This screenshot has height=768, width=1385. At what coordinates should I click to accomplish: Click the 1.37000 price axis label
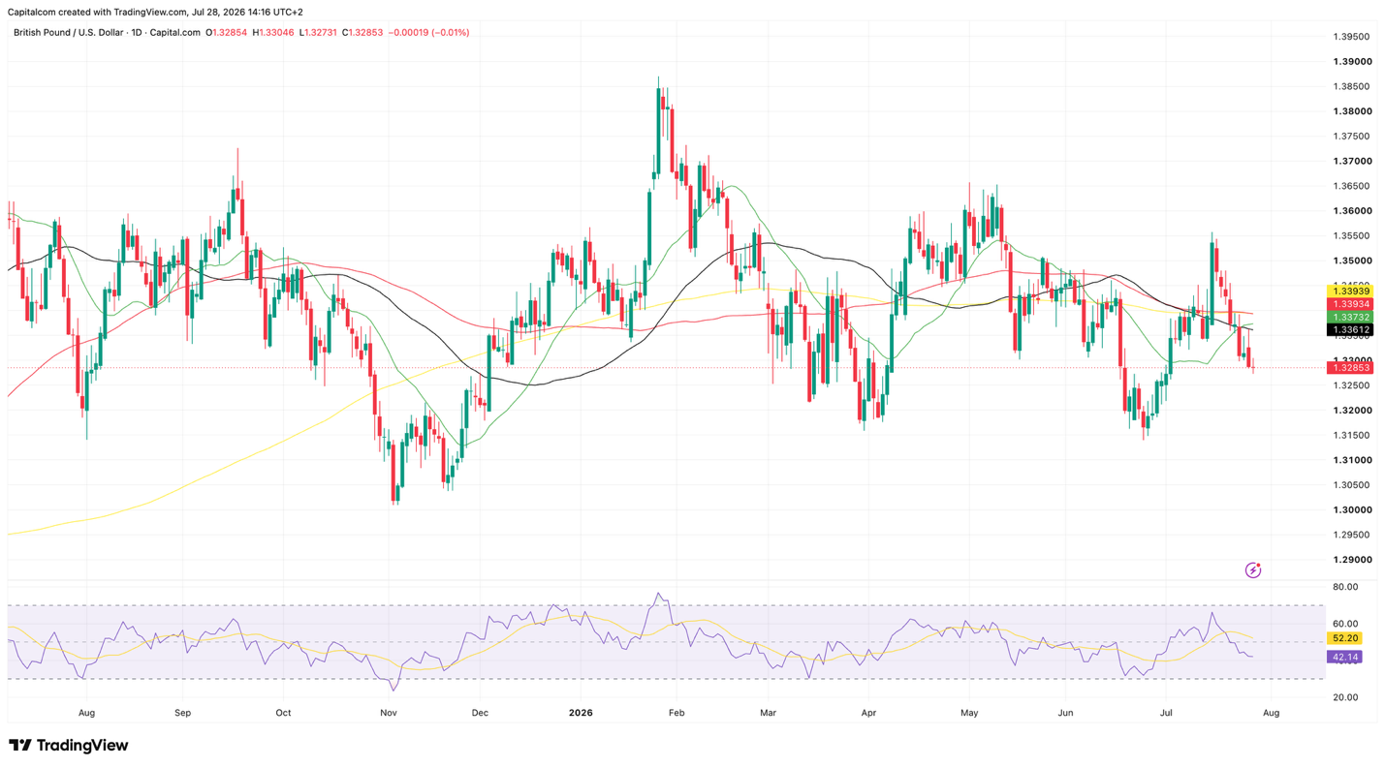pyautogui.click(x=1351, y=161)
